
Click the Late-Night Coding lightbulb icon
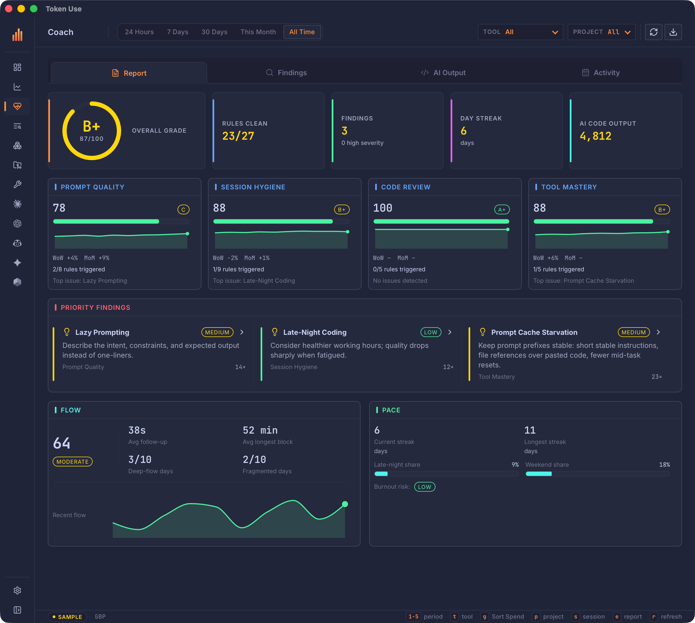[275, 332]
